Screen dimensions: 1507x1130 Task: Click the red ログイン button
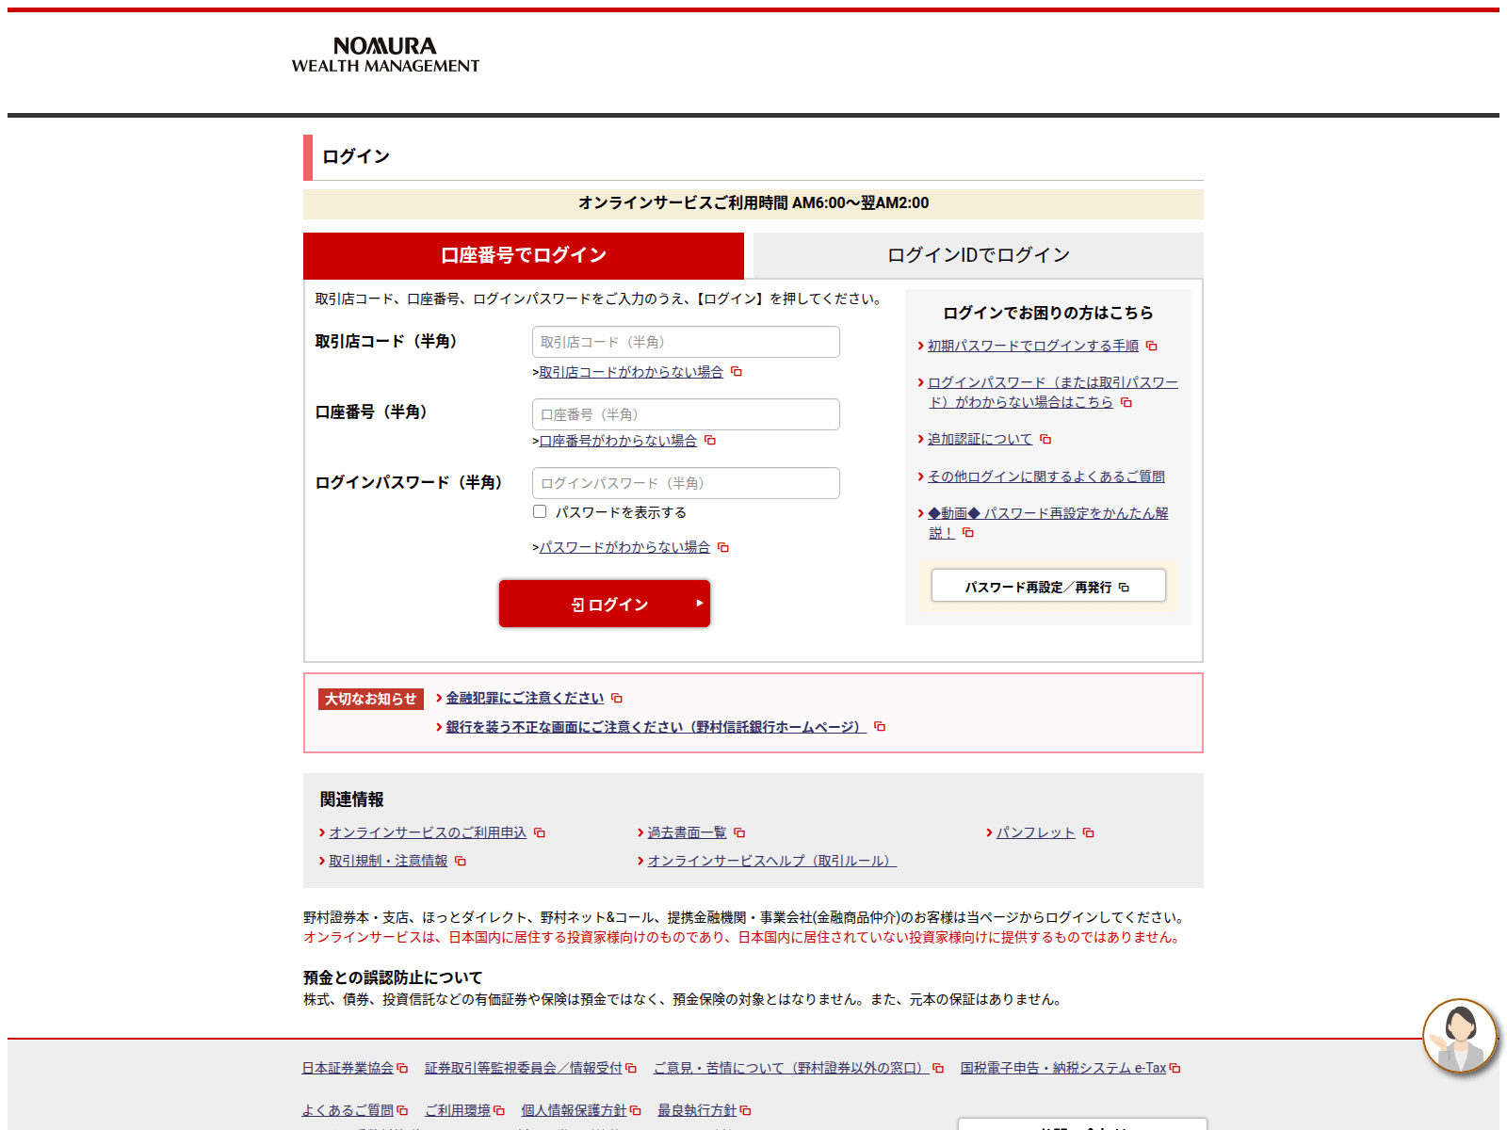605,604
